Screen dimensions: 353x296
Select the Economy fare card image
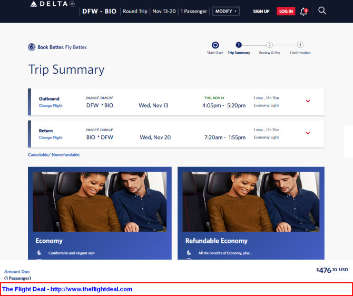100,202
